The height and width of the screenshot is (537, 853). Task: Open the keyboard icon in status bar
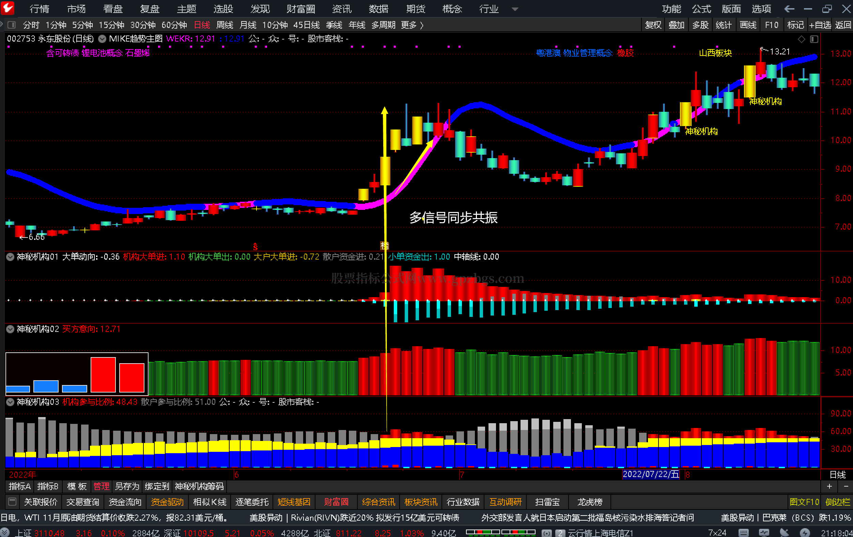click(x=744, y=532)
